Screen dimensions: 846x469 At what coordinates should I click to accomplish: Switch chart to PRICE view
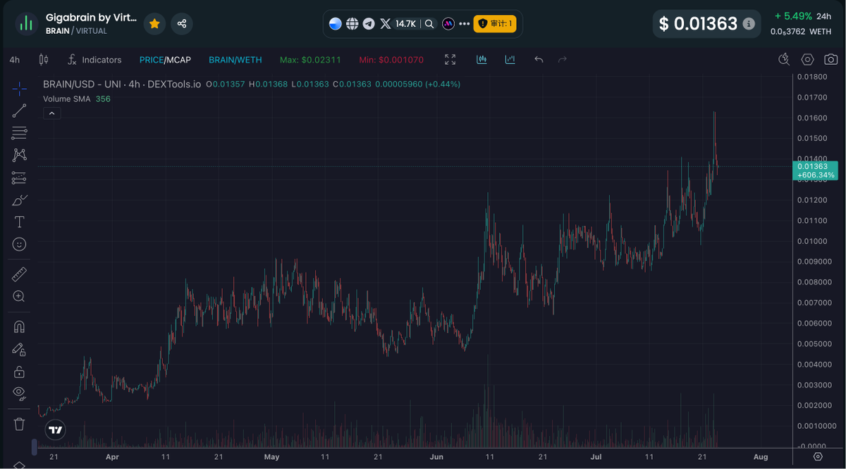pos(152,60)
